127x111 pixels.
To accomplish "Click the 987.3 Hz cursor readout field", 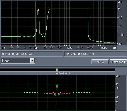I will (x=32, y=54).
